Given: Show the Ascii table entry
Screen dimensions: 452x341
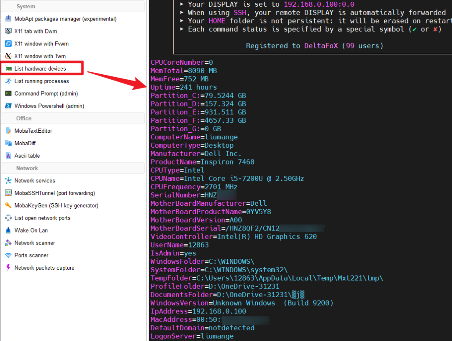Looking at the screenshot, I should pyautogui.click(x=27, y=156).
